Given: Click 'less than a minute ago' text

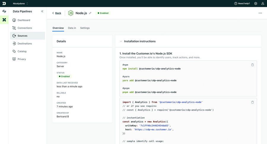Looking at the screenshot, I should [69, 87].
